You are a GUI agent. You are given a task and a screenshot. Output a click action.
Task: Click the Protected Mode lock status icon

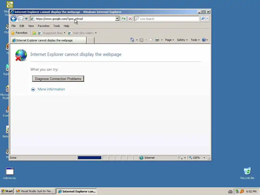coord(181,158)
